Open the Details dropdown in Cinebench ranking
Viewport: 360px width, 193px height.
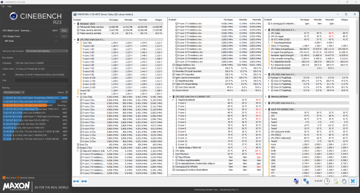coord(67,92)
